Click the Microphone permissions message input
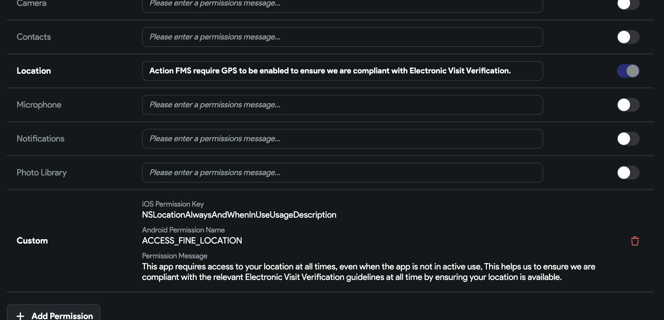The width and height of the screenshot is (664, 320). pos(342,105)
